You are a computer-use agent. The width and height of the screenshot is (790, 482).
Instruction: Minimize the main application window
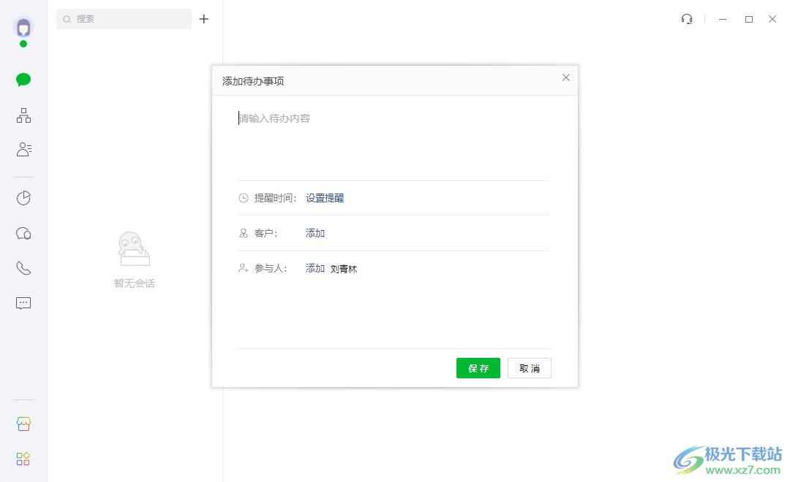coord(723,19)
